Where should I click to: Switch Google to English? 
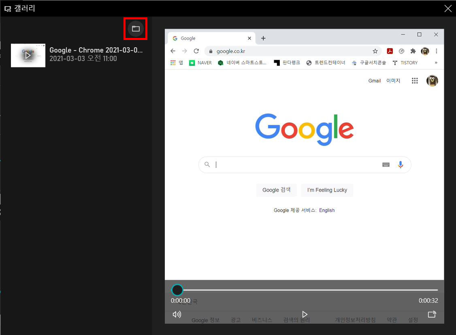point(327,210)
